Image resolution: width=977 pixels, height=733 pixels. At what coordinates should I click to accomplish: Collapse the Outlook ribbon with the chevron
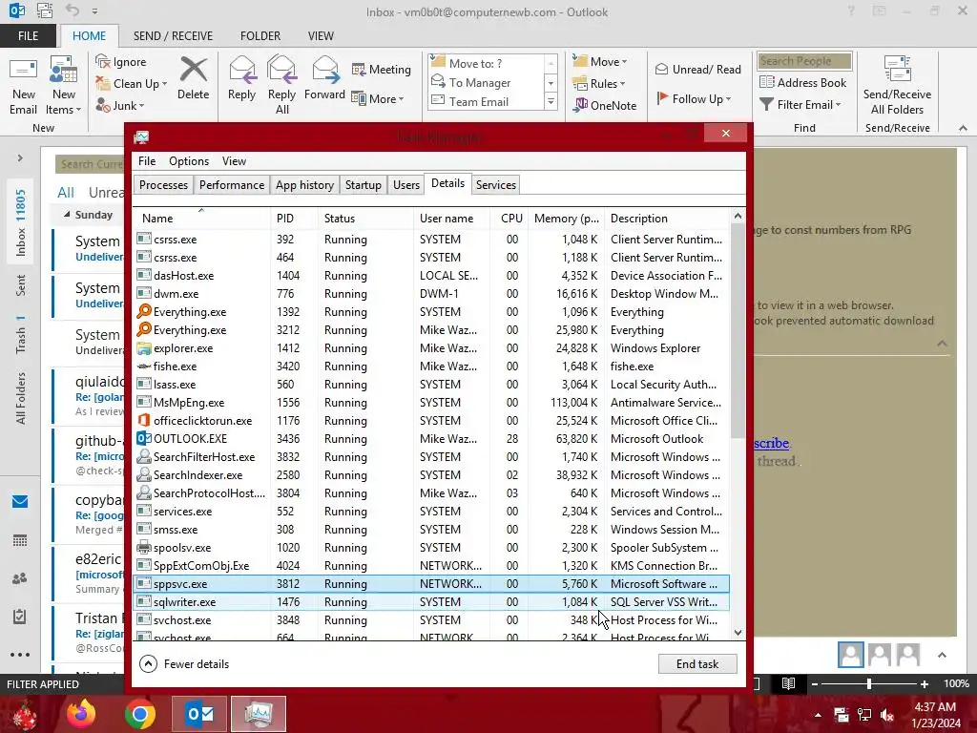(963, 128)
